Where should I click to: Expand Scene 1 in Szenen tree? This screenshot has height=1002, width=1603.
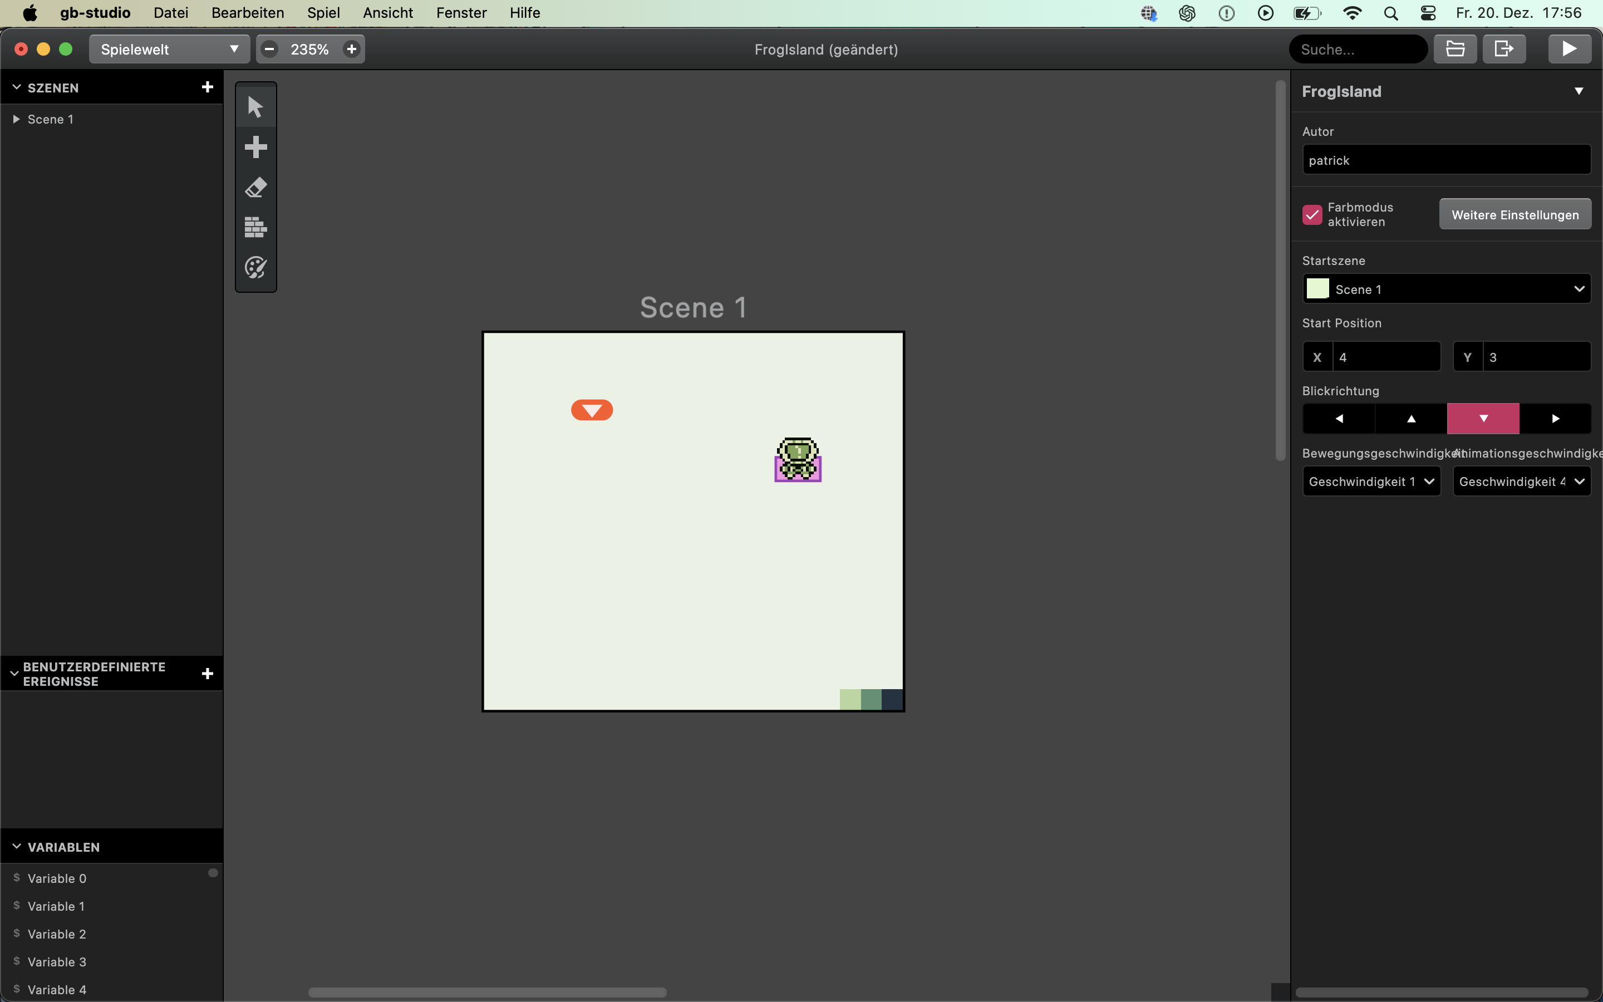[17, 119]
